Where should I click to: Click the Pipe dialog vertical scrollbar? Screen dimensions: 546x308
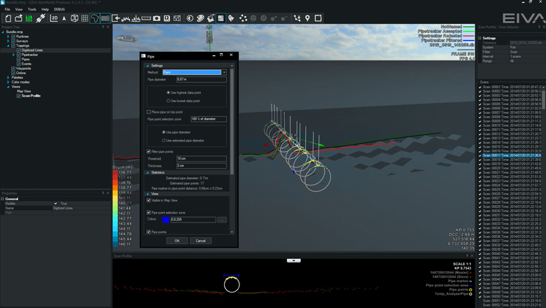[232, 122]
